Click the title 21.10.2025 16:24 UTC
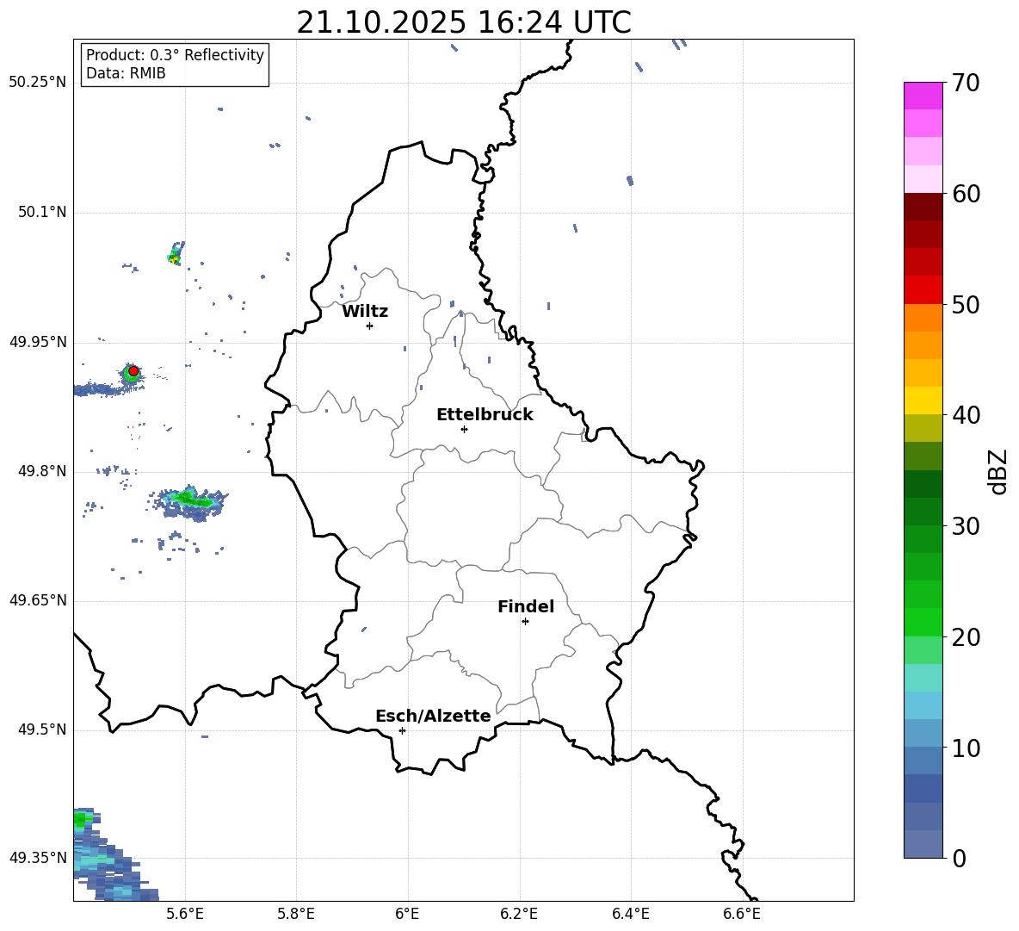This screenshot has width=1019, height=931. (x=464, y=22)
